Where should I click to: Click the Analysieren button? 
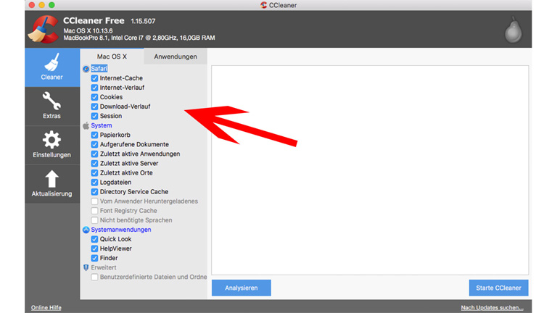(241, 288)
